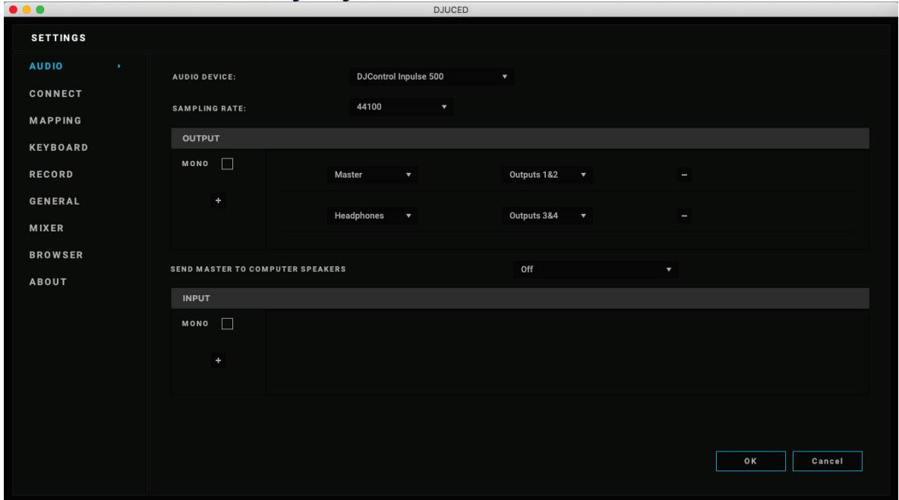Click the DJUCED window title
The height and width of the screenshot is (500, 899).
tap(451, 10)
